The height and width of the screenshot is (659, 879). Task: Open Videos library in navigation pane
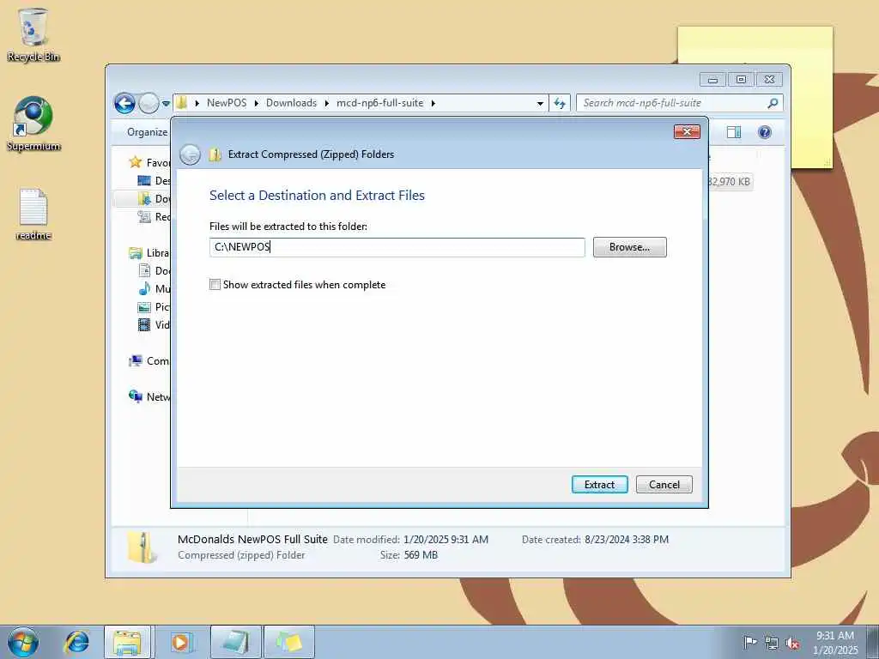click(155, 324)
